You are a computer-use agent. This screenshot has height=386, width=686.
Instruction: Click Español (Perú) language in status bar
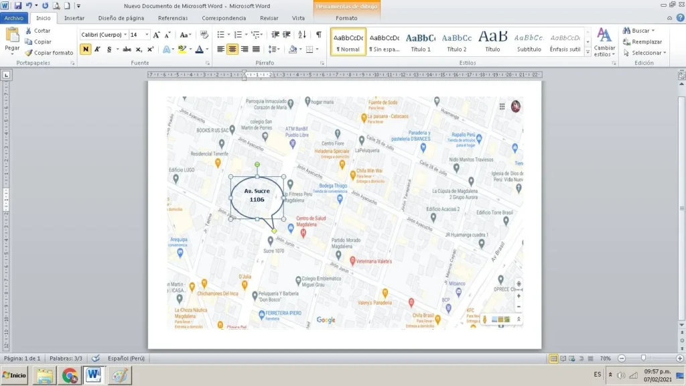coord(126,358)
